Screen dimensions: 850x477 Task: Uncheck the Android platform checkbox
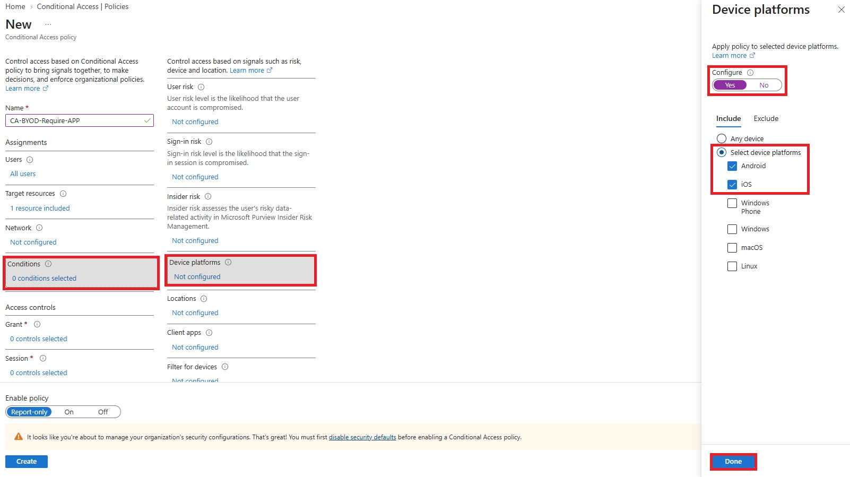(x=732, y=166)
